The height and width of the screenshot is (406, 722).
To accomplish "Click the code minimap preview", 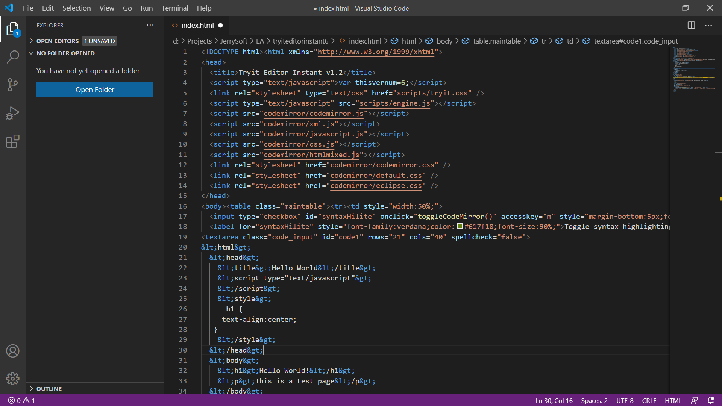I will tap(694, 70).
